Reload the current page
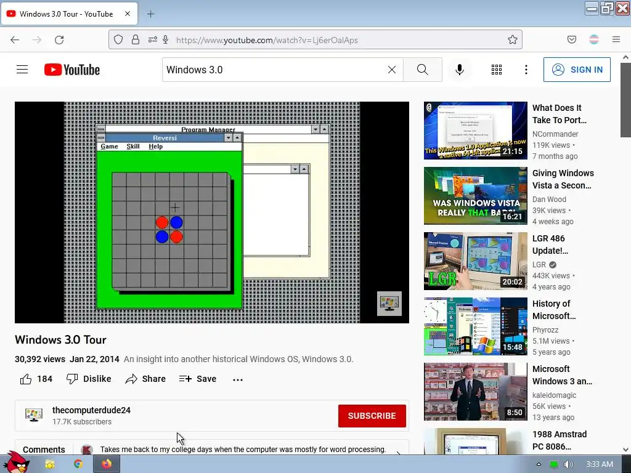631x473 pixels. (59, 40)
